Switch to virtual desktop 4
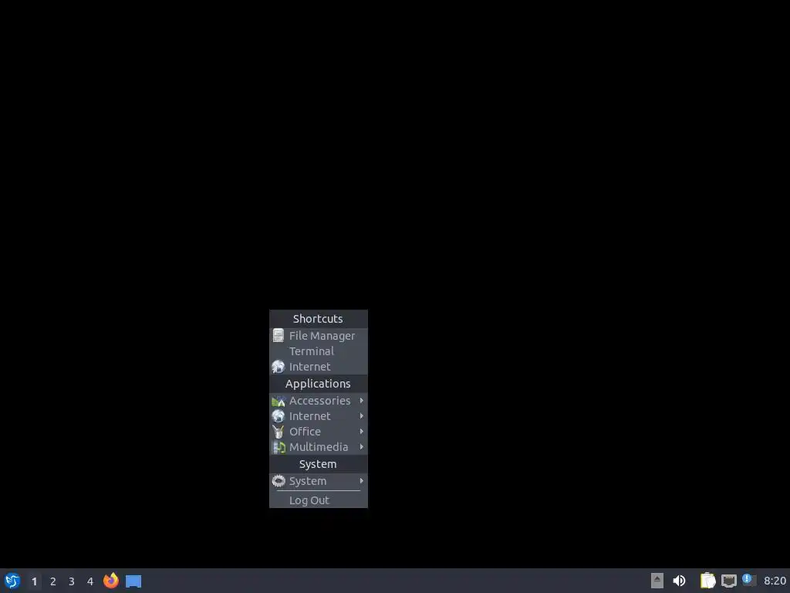Screen dimensions: 790x593 pyautogui.click(x=90, y=581)
